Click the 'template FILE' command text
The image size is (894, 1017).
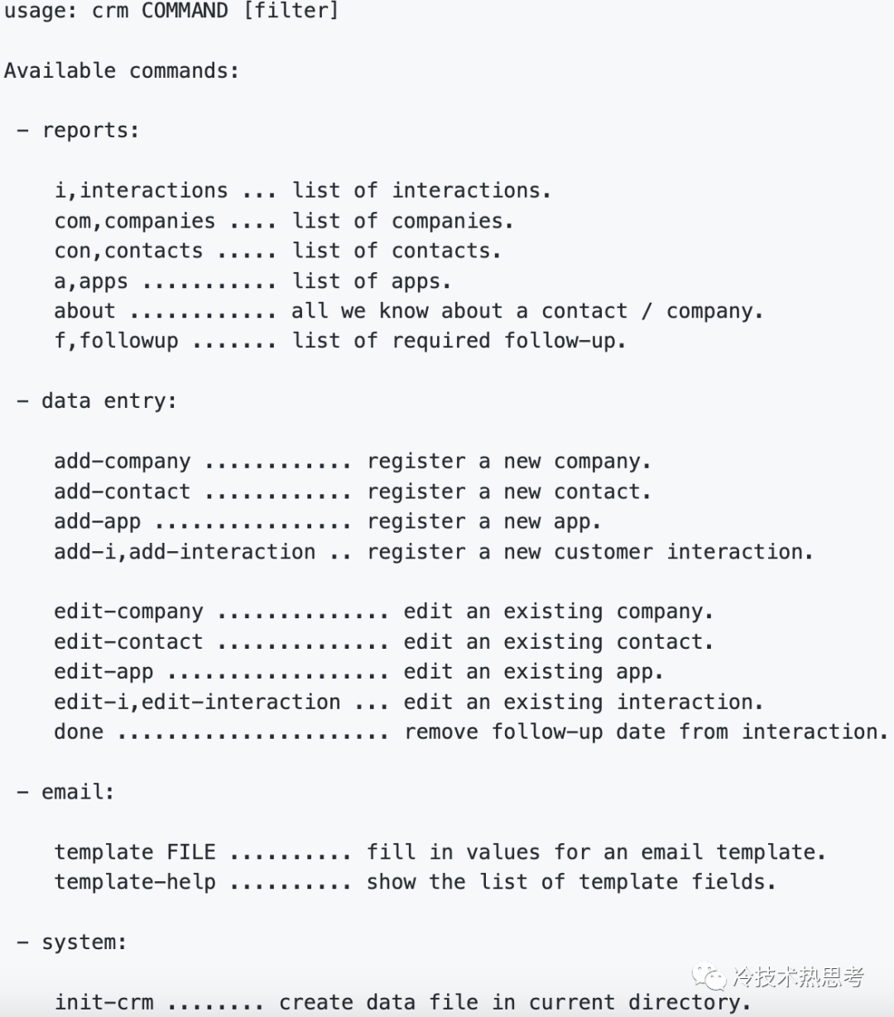click(134, 852)
